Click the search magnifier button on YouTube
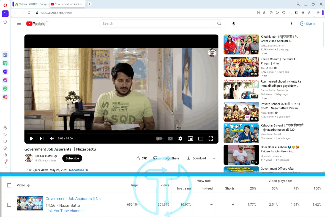325x217 pixels. pos(219,23)
